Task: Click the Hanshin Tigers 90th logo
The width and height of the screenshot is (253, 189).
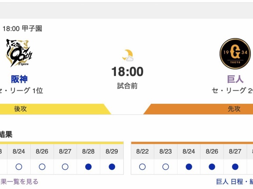Action: coord(19,53)
